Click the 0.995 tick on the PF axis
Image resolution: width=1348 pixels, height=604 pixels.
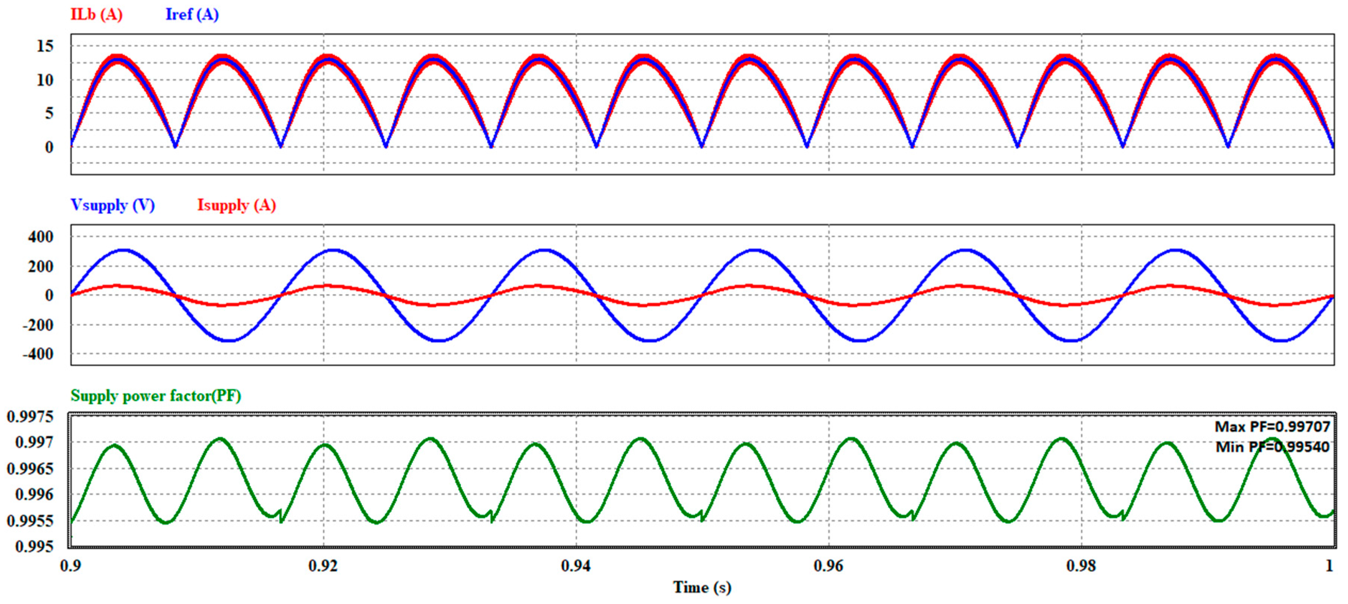point(35,547)
